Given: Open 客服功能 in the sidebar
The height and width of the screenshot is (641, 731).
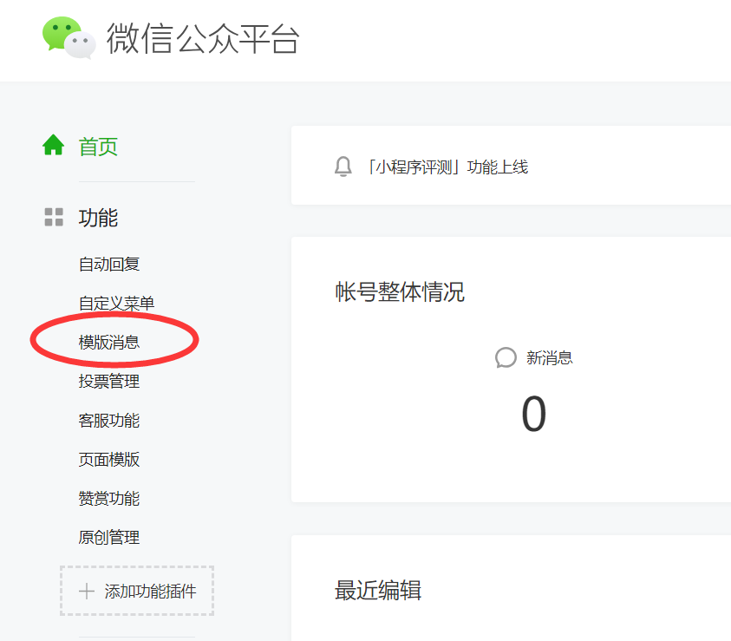Looking at the screenshot, I should point(109,421).
